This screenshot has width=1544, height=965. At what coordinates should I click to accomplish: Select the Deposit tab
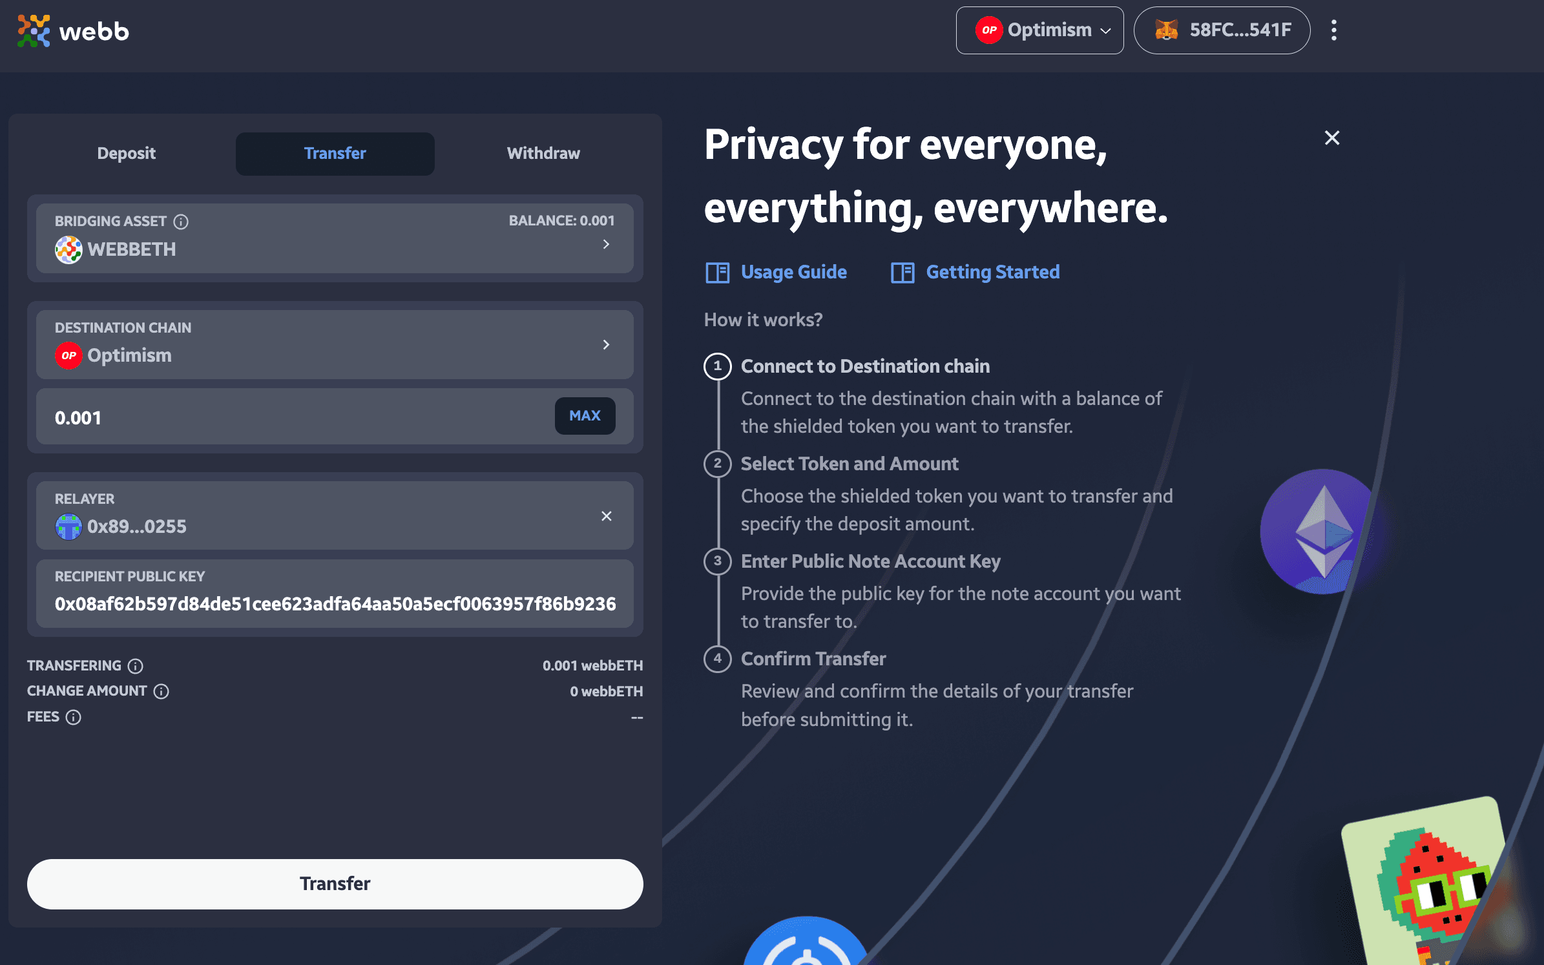[x=125, y=152]
